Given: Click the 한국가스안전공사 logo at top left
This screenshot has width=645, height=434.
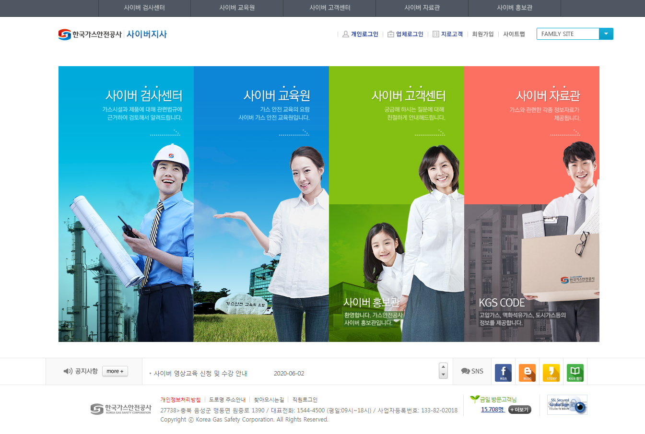Looking at the screenshot, I should [89, 34].
